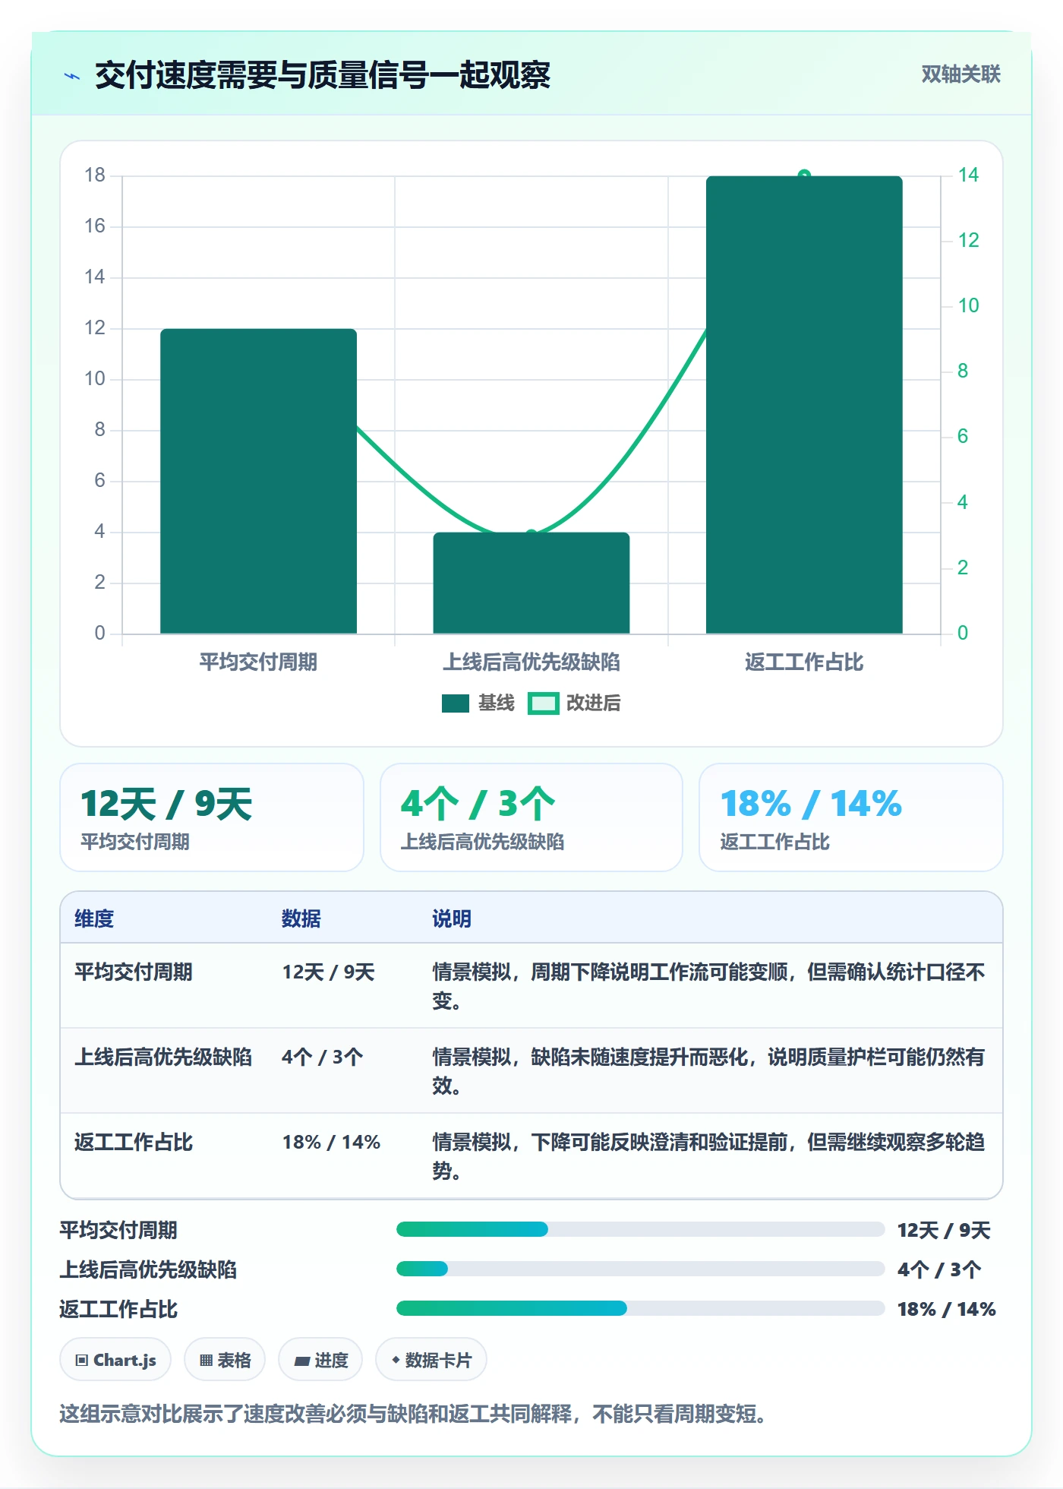Click the 返工工作占比 x-axis label
Screen dimensions: 1063x1489
tap(804, 662)
